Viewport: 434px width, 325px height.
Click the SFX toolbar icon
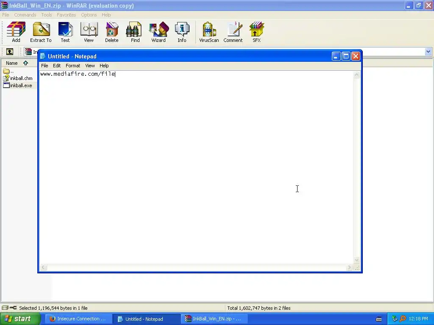coord(256,32)
